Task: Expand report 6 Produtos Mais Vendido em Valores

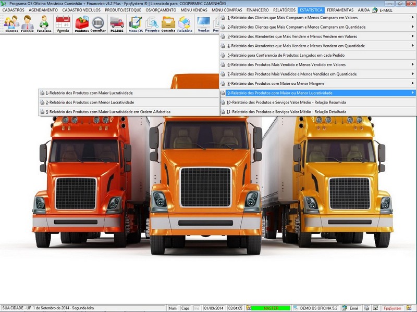Action: (318, 64)
